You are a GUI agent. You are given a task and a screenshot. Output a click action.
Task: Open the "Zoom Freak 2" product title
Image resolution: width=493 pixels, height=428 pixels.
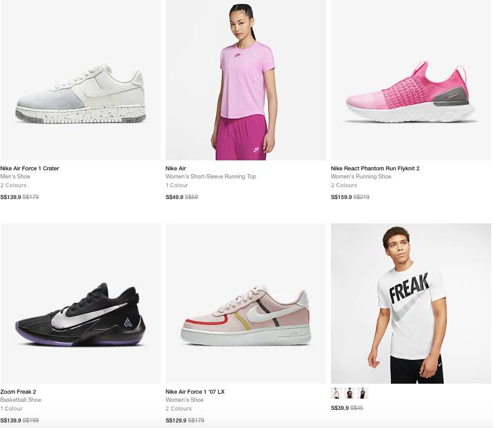pyautogui.click(x=18, y=392)
